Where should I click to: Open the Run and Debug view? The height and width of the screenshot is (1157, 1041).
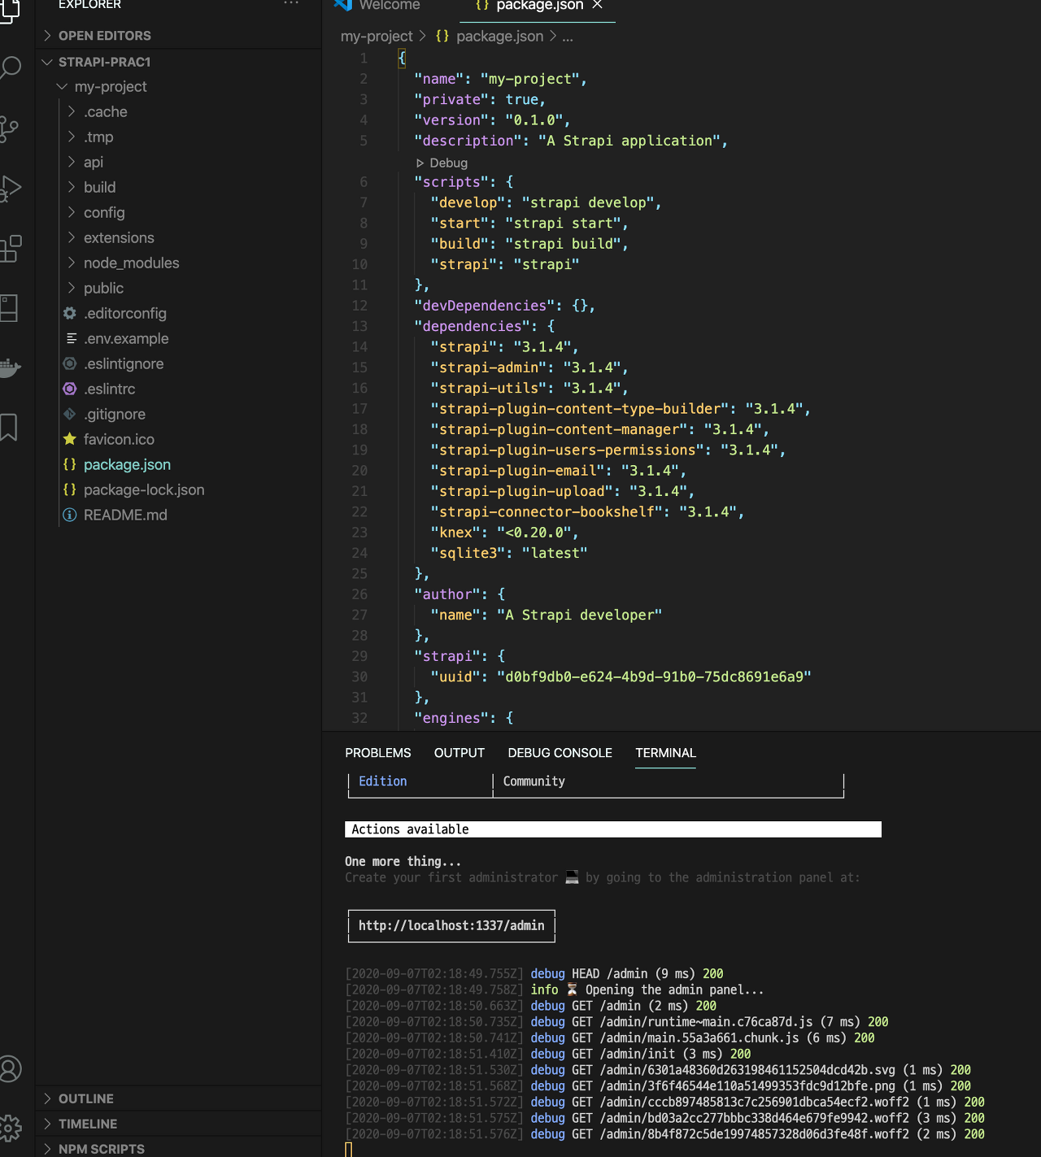10,188
